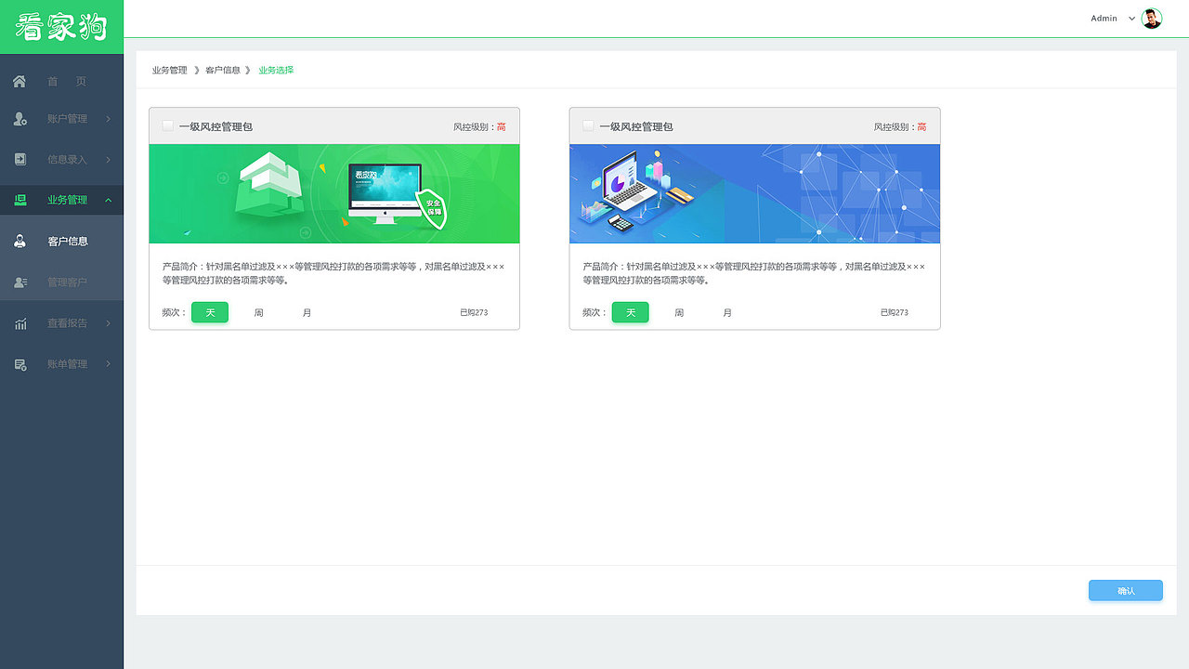This screenshot has height=669, width=1189.
Task: Select 月 frequency in blue-banner card
Action: [727, 313]
